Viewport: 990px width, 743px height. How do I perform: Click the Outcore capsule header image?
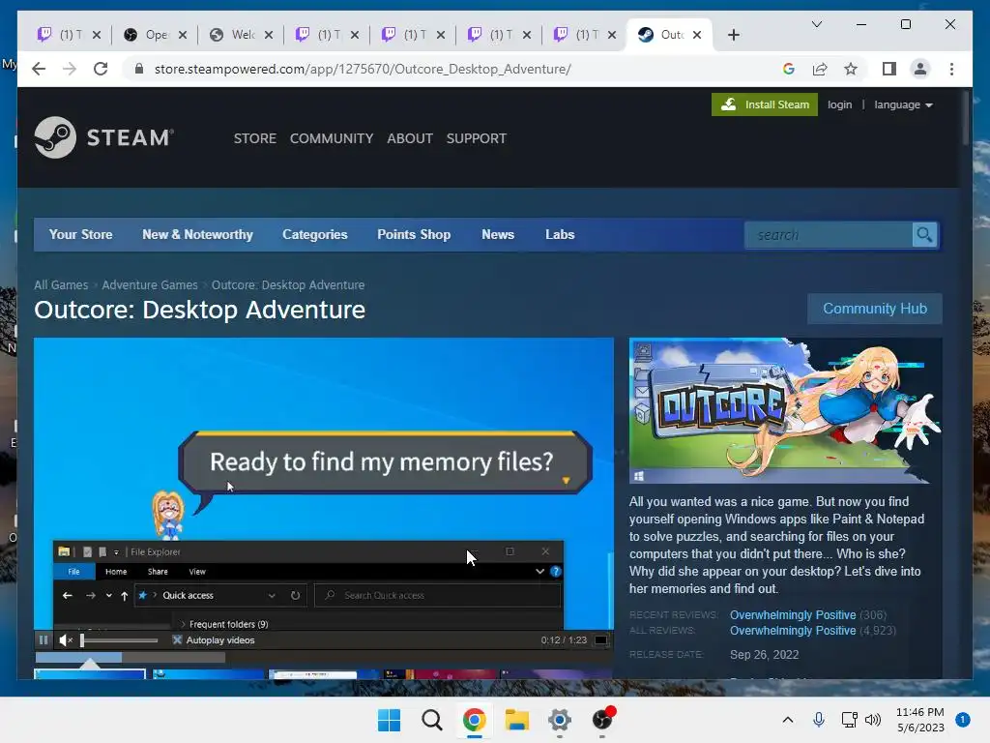pos(785,410)
